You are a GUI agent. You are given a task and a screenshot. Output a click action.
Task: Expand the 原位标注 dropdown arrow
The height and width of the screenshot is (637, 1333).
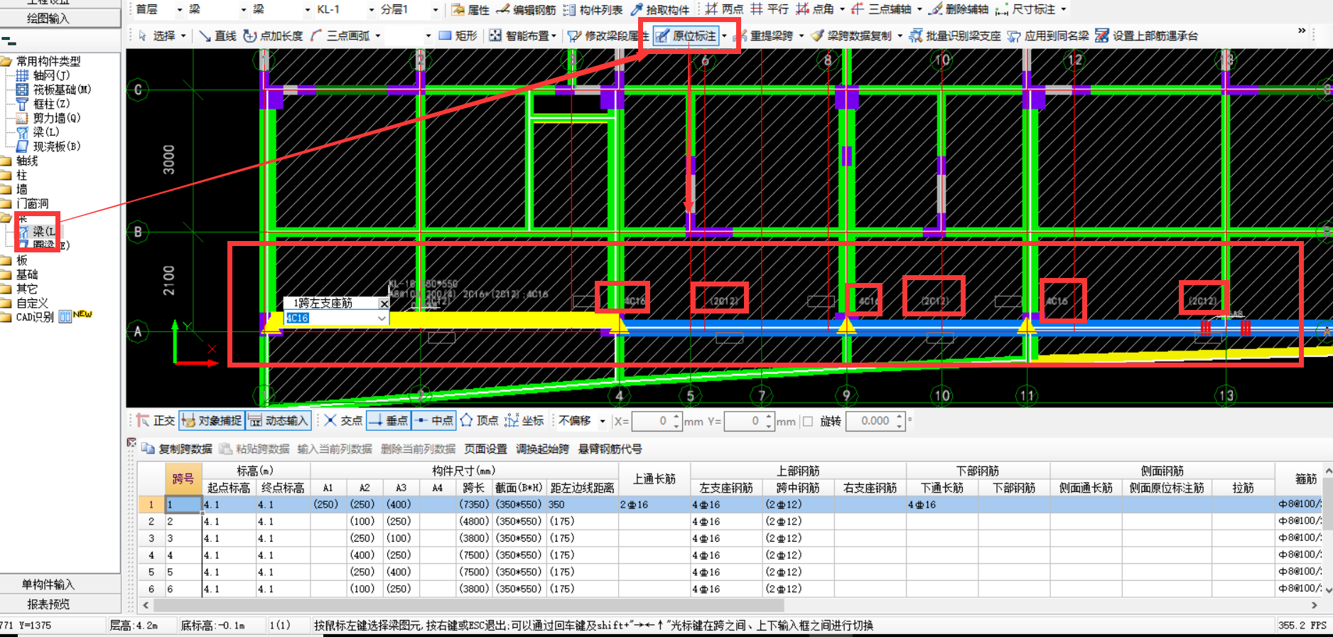pyautogui.click(x=724, y=36)
